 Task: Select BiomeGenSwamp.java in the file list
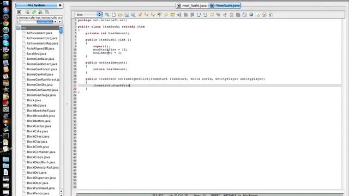click(x=42, y=90)
